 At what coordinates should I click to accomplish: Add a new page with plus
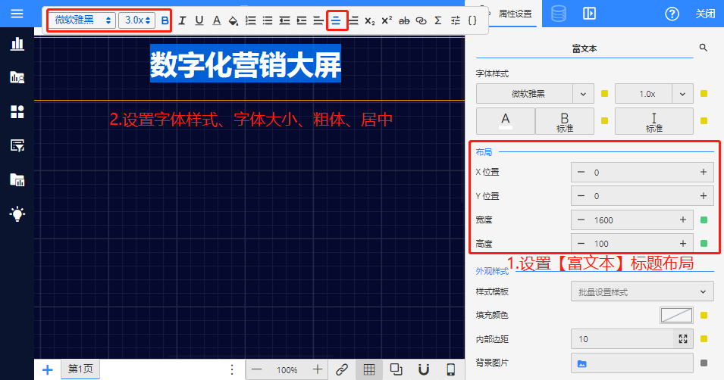click(47, 369)
